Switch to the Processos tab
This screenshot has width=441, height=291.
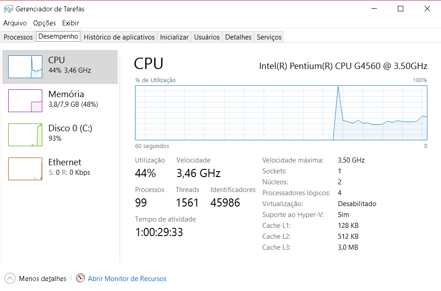(x=18, y=37)
